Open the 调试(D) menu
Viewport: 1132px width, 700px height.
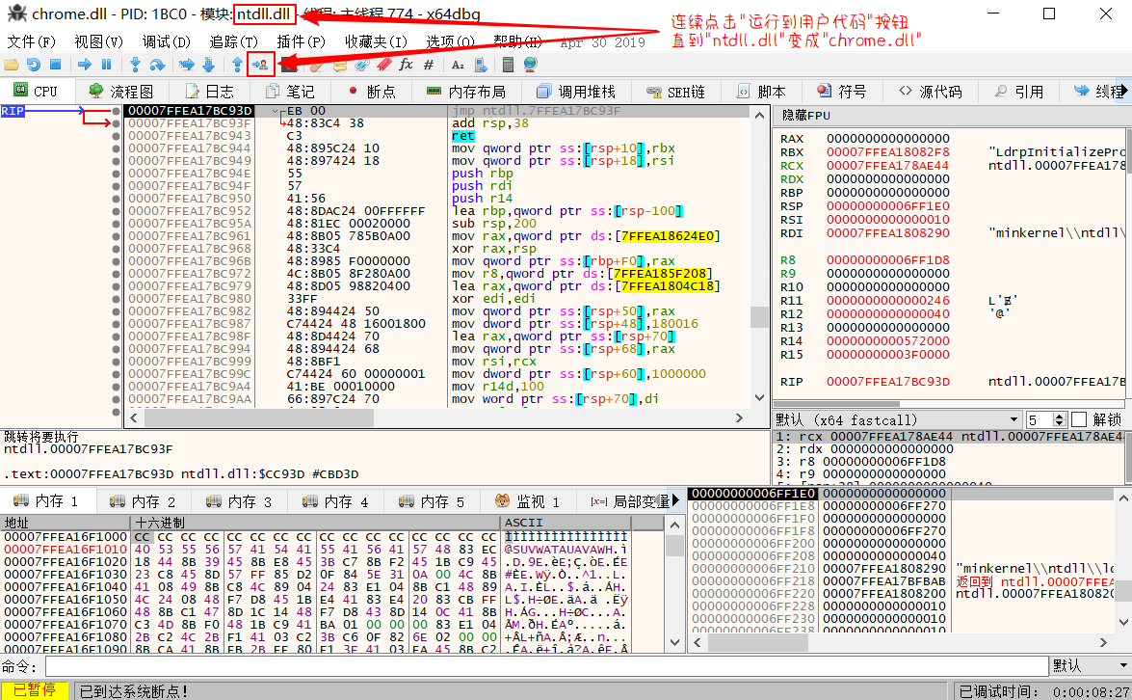166,41
